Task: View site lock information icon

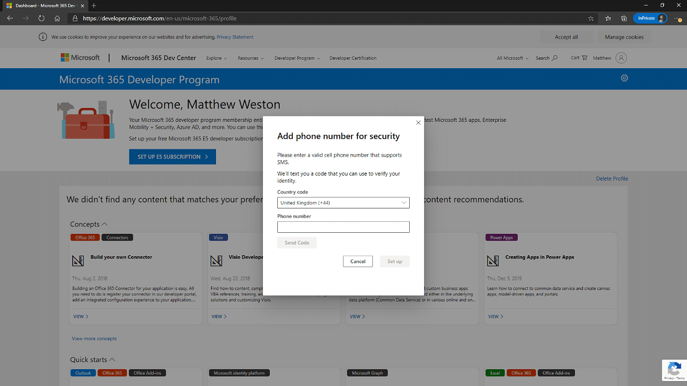Action: pos(75,18)
